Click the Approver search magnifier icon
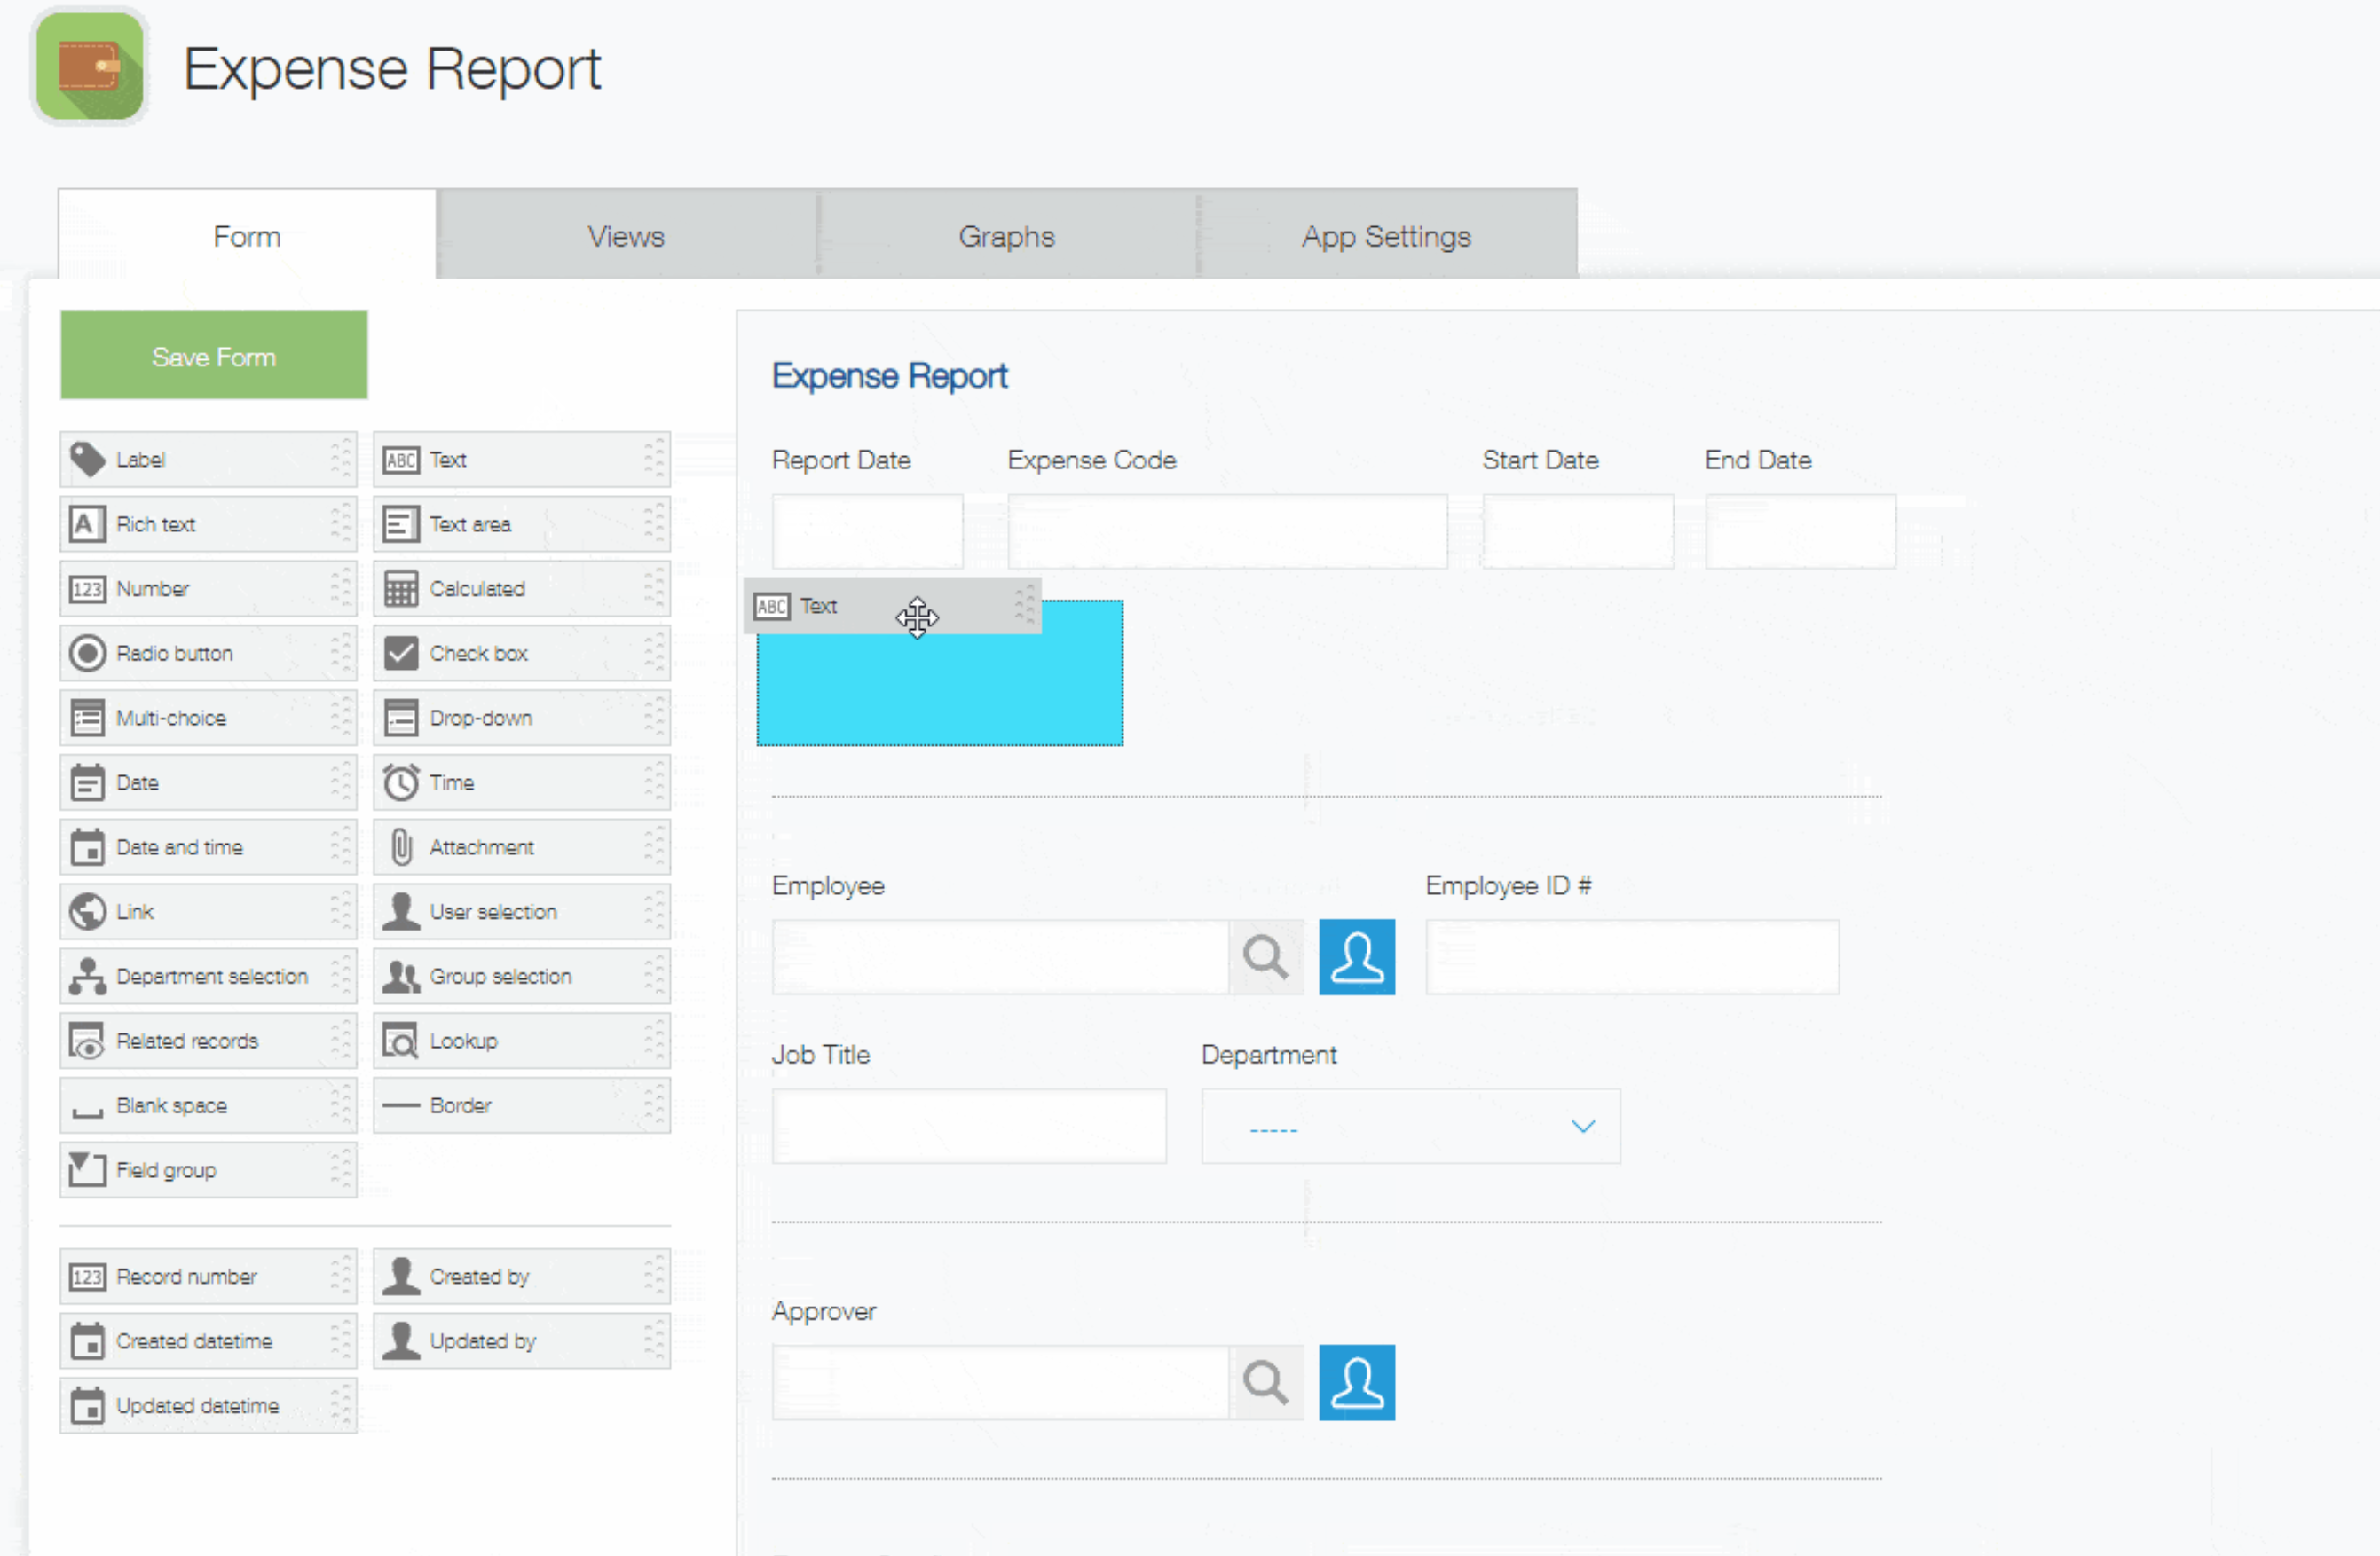This screenshot has height=1556, width=2380. 1265,1383
